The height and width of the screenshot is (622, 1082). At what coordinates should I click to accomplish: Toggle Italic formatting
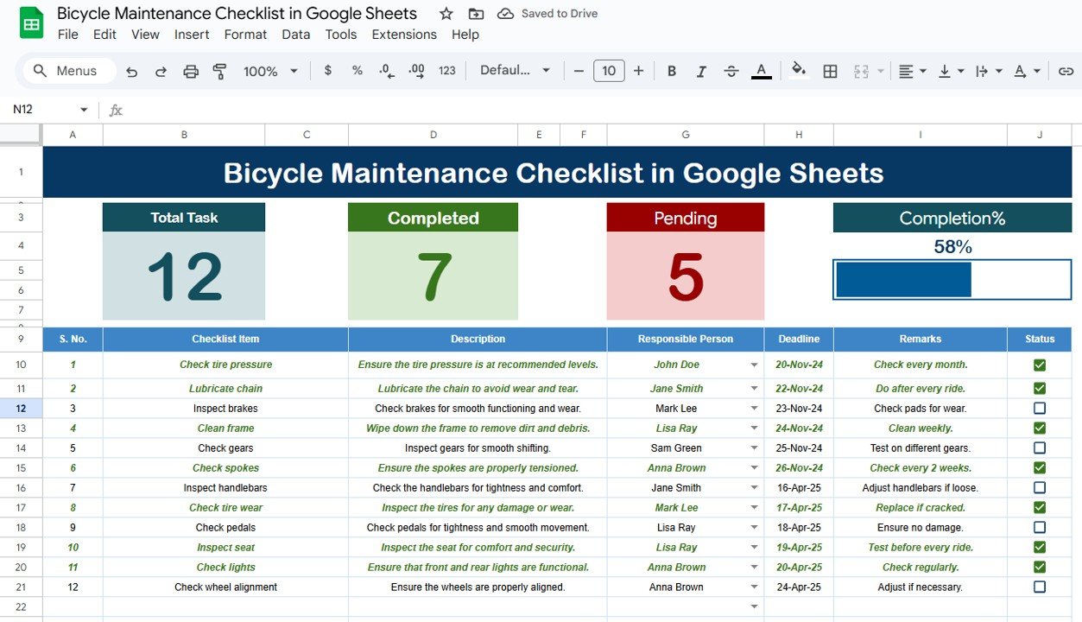pyautogui.click(x=701, y=71)
